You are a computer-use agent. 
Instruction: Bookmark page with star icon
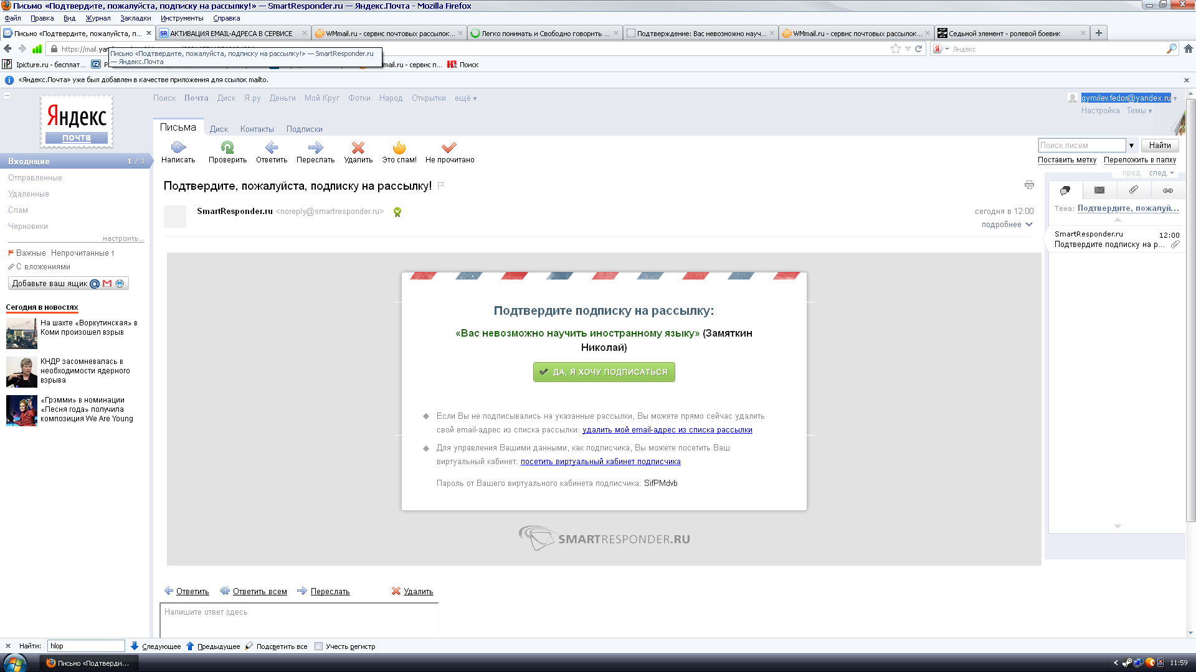tap(896, 49)
